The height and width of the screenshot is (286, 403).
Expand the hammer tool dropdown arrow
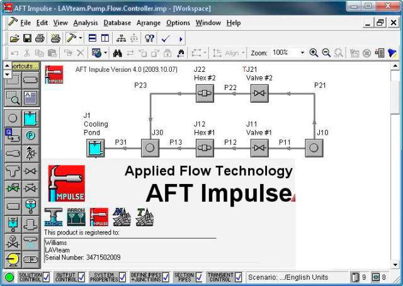coord(81,38)
